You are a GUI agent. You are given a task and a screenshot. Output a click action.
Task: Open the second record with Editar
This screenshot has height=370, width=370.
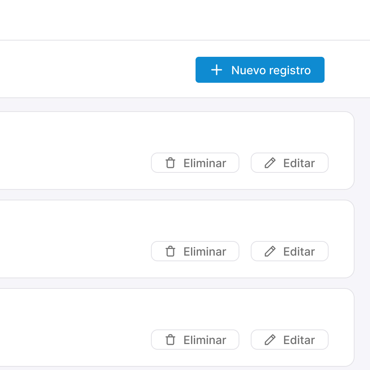[x=290, y=251]
